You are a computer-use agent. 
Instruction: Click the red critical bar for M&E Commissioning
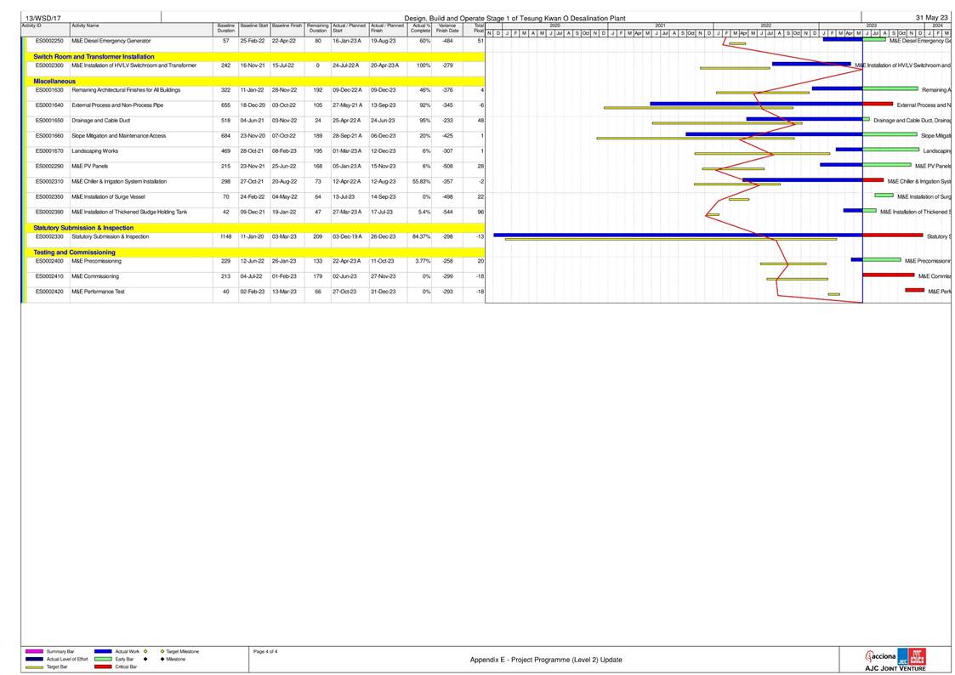887,275
